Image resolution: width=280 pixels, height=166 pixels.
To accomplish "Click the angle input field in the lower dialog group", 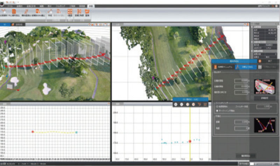I will (x=241, y=128).
